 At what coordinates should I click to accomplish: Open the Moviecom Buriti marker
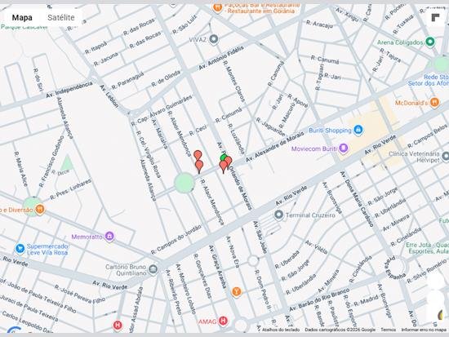344,149
